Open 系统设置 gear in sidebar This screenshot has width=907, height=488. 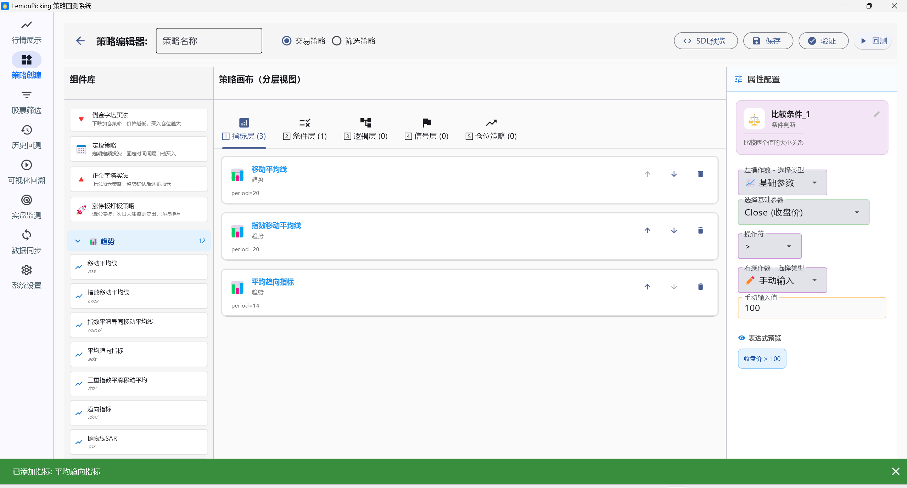pyautogui.click(x=27, y=277)
